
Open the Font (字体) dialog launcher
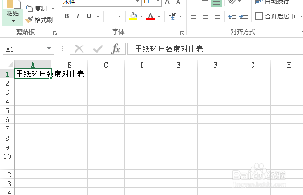pyautogui.click(x=182, y=33)
